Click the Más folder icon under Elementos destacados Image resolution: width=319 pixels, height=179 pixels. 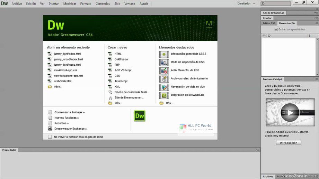(x=161, y=103)
